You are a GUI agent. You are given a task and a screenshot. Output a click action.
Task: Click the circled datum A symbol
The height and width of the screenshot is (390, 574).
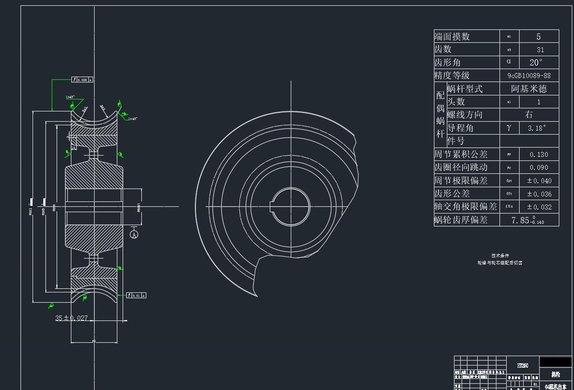point(134,234)
